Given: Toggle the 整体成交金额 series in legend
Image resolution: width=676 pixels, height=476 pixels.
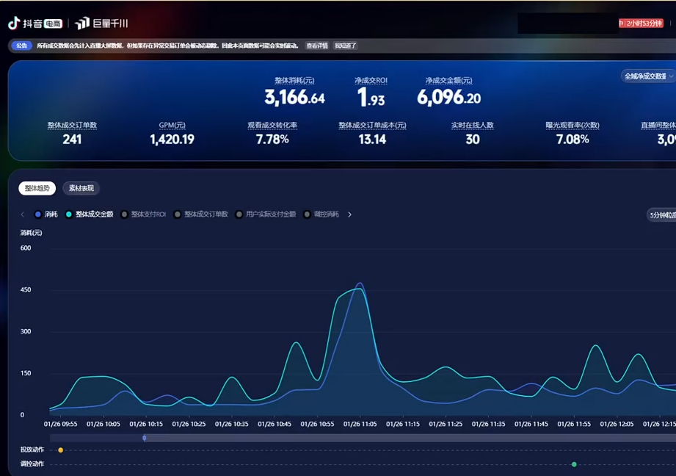Looking at the screenshot, I should (x=90, y=214).
